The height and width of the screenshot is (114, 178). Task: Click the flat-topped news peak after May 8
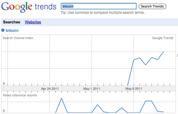pos(149,101)
